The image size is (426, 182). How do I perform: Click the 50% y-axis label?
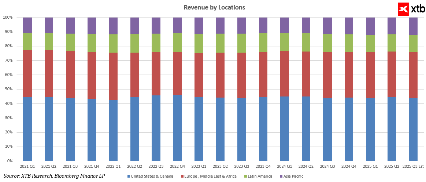9,89
